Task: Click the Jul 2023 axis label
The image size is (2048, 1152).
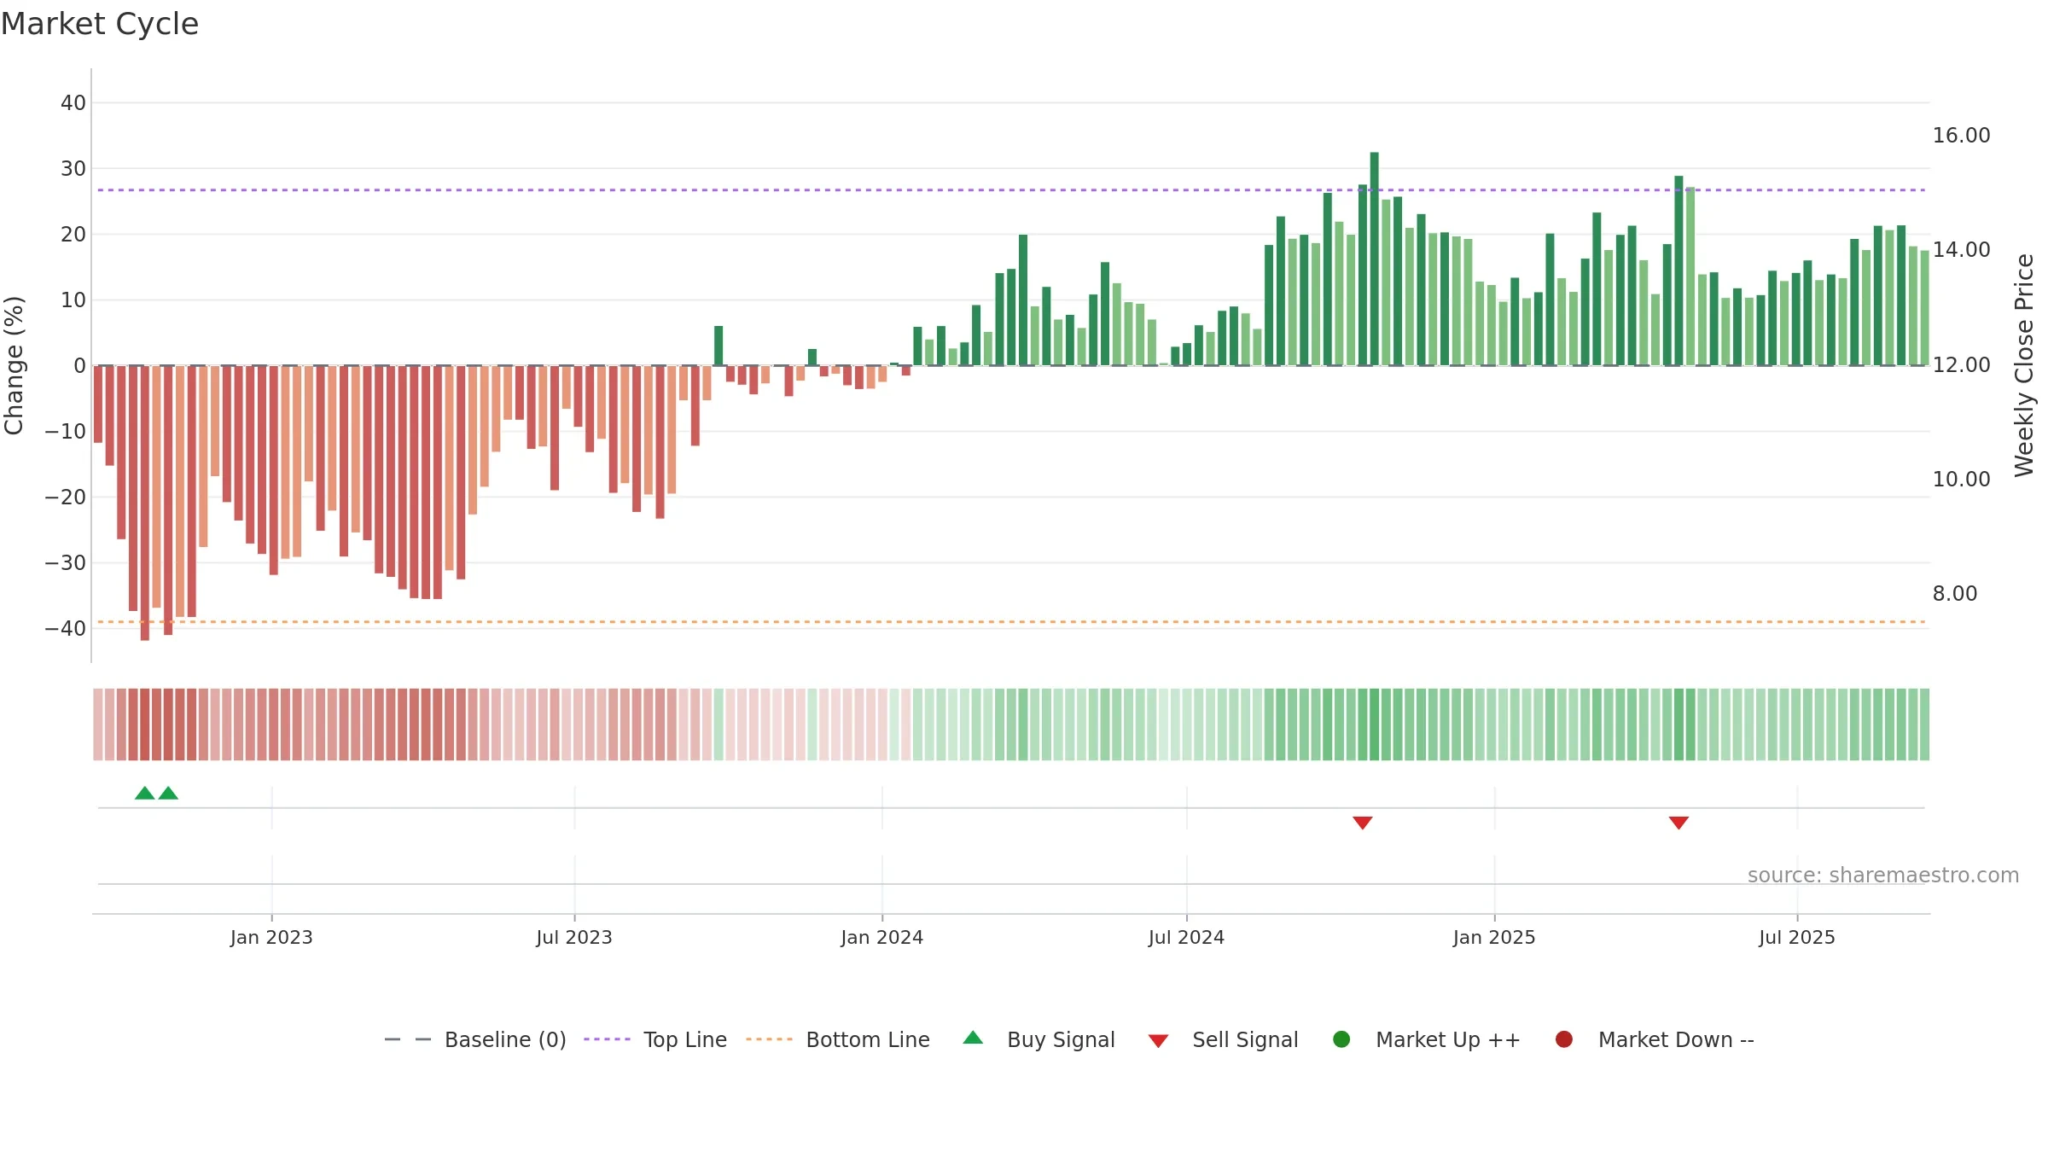Action: [x=574, y=937]
